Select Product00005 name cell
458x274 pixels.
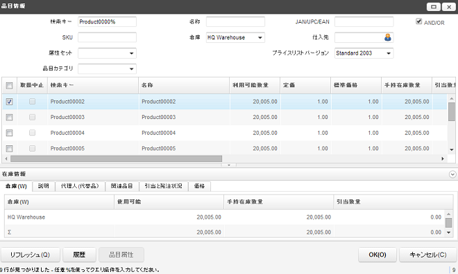tap(184, 149)
